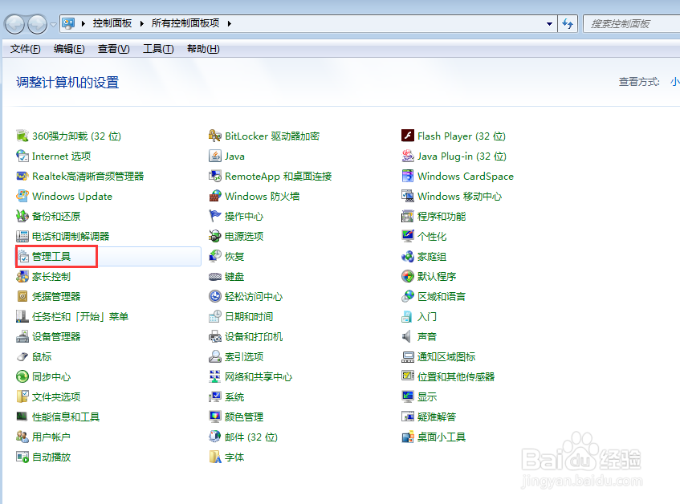Open the 颜色管理 link

click(244, 417)
